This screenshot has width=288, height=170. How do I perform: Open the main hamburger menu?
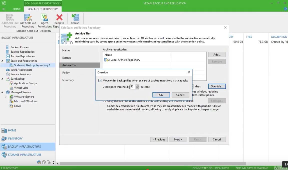pos(4,9)
